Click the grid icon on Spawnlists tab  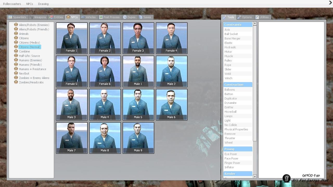point(10,17)
